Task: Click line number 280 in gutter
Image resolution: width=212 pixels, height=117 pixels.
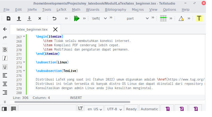Action: tap(19, 93)
